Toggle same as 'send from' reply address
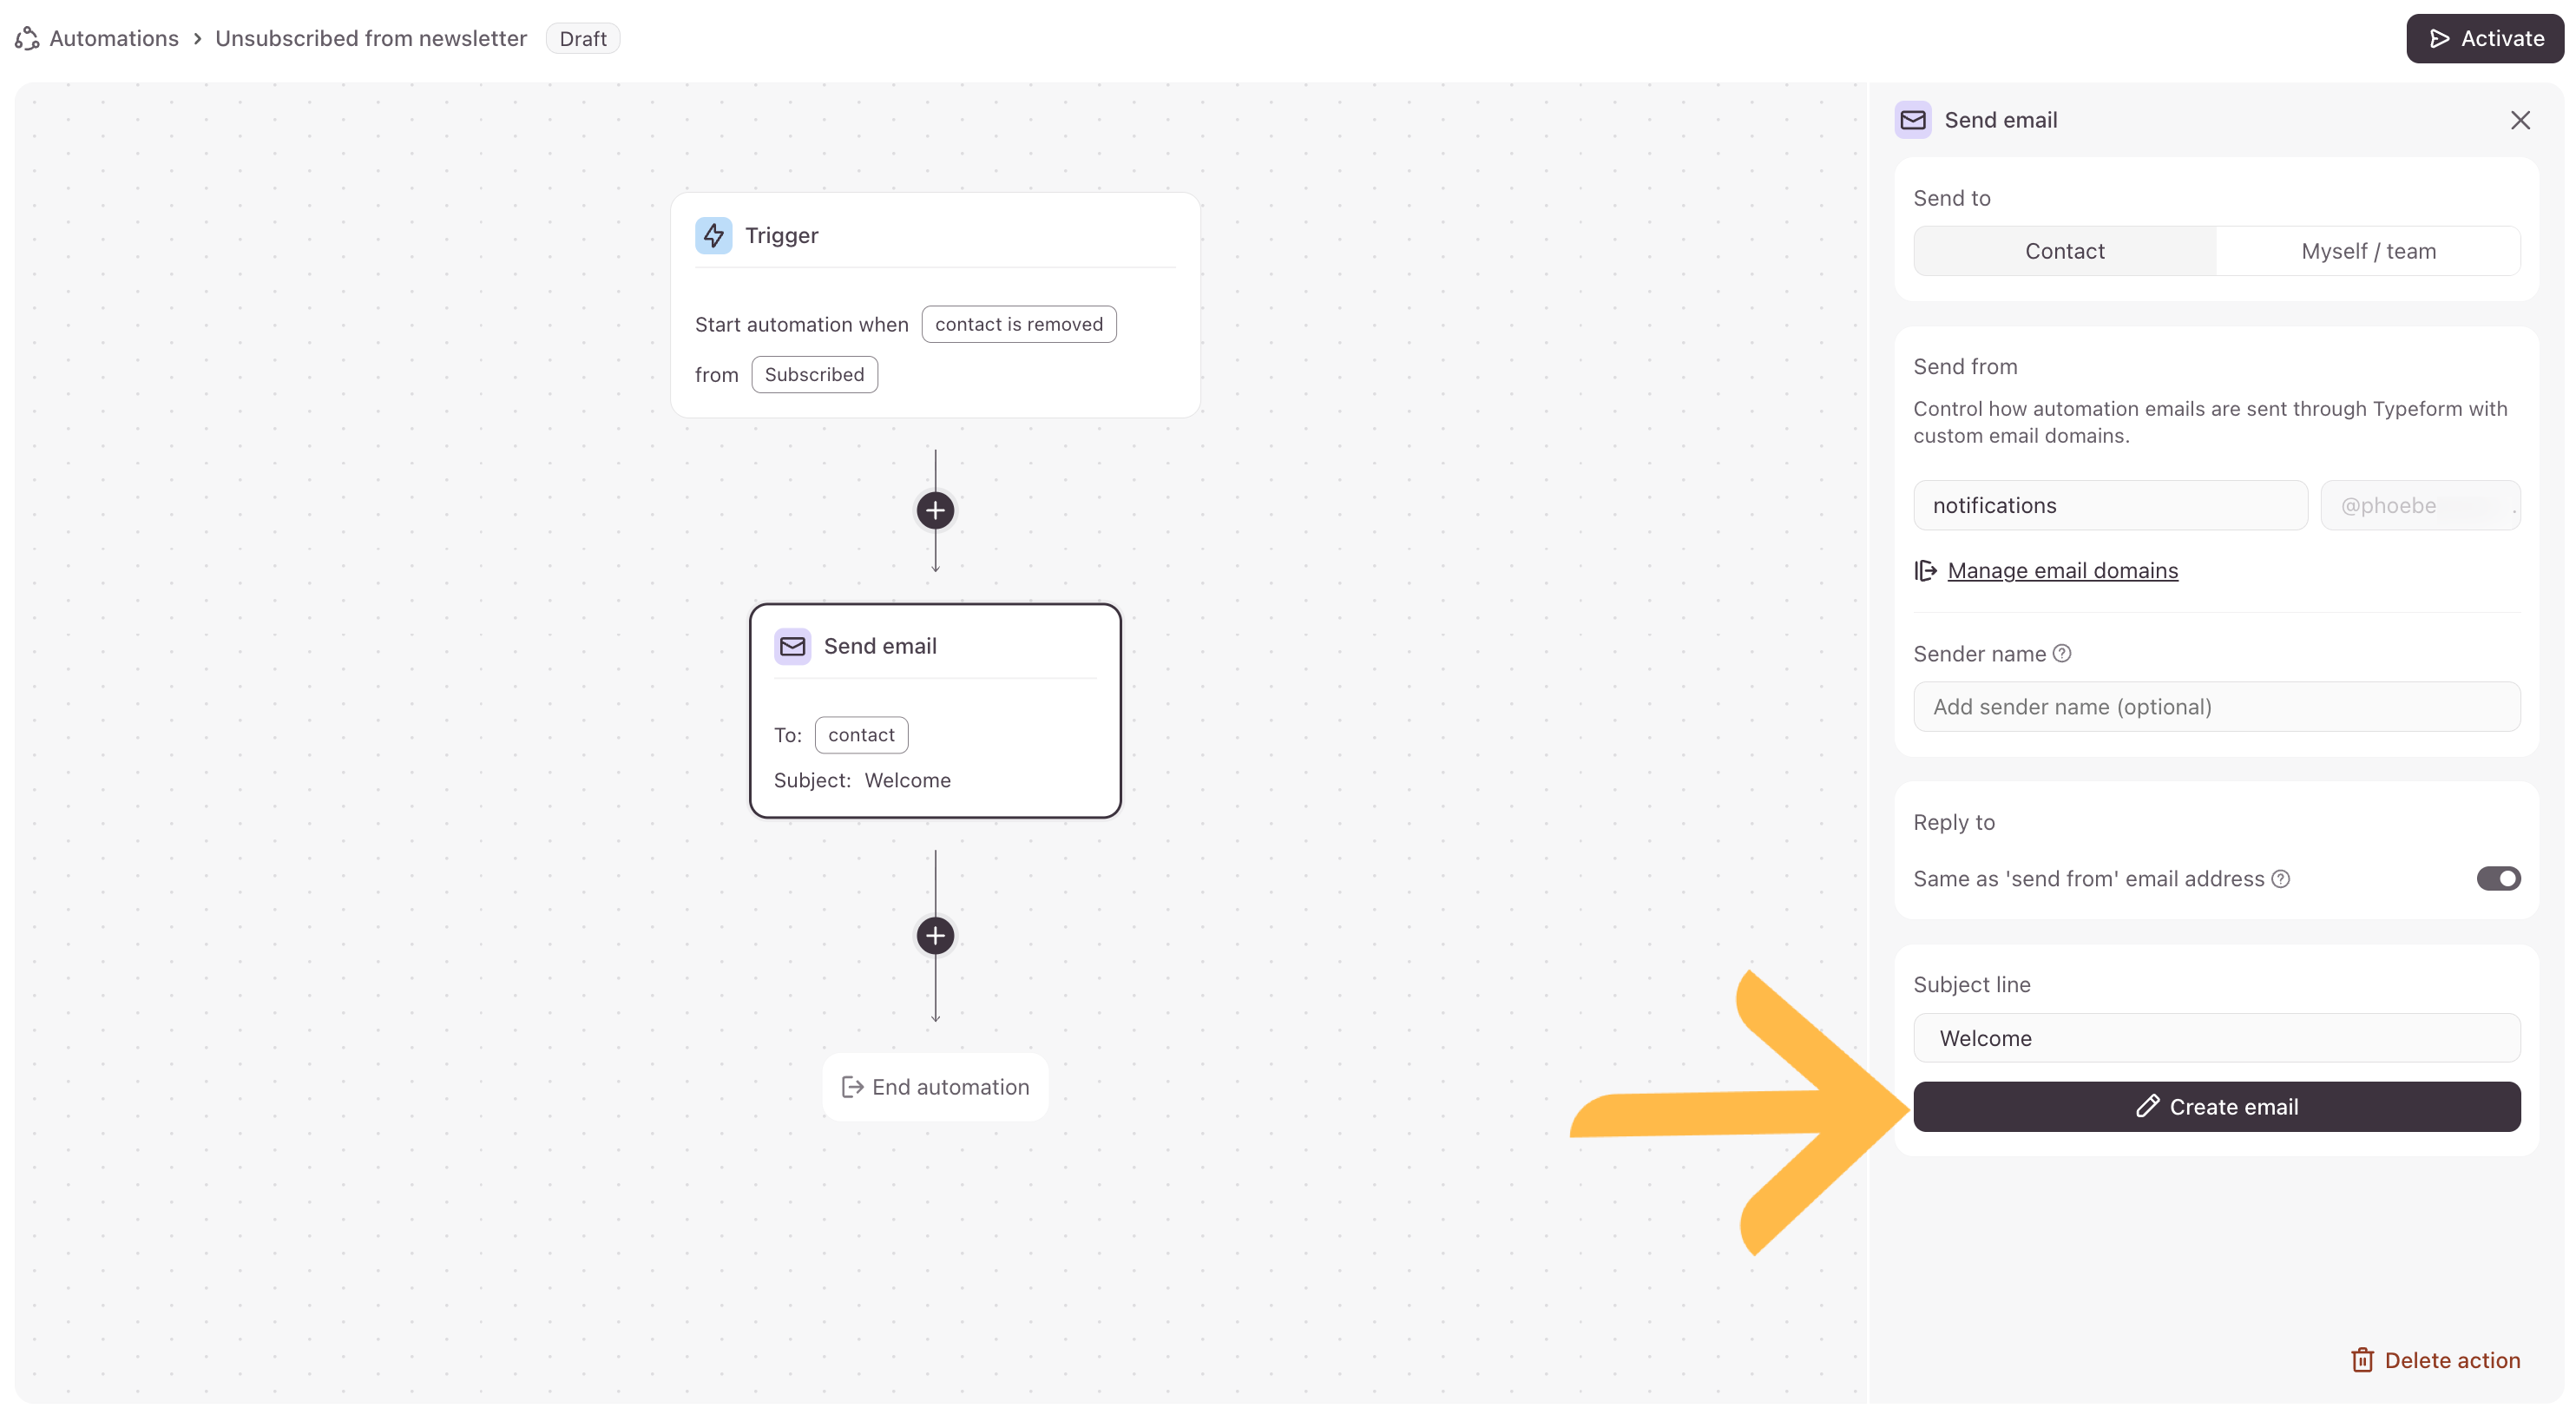The width and height of the screenshot is (2576, 1408). (2498, 879)
